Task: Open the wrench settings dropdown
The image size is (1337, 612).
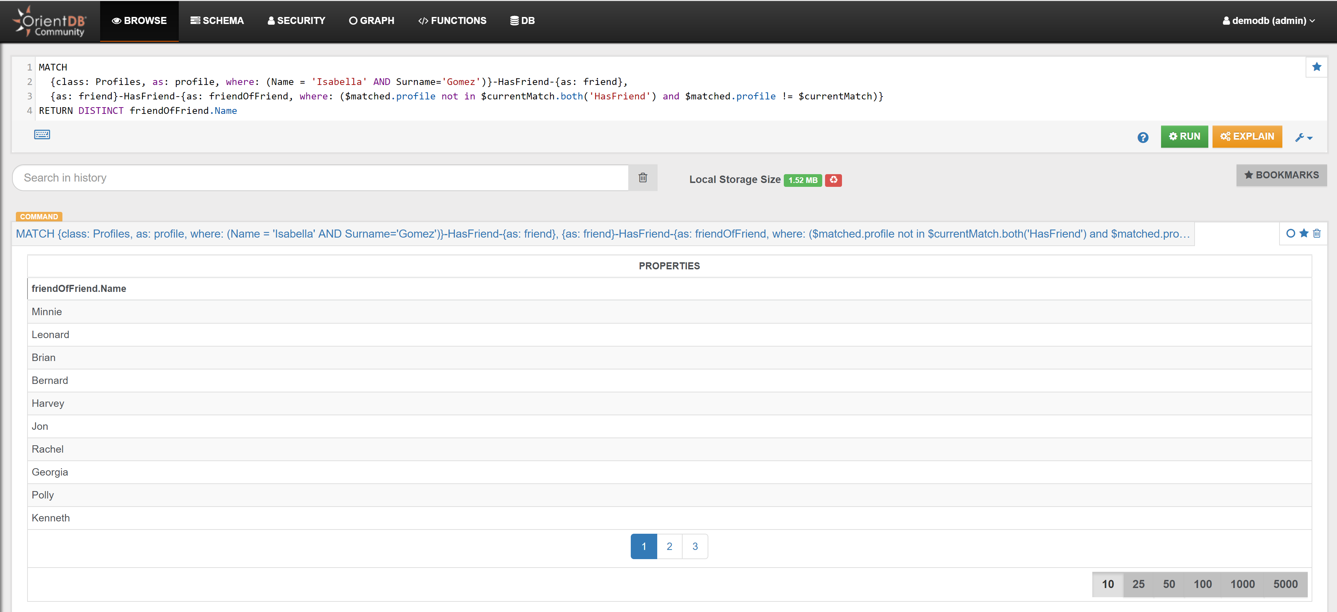Action: click(x=1303, y=137)
